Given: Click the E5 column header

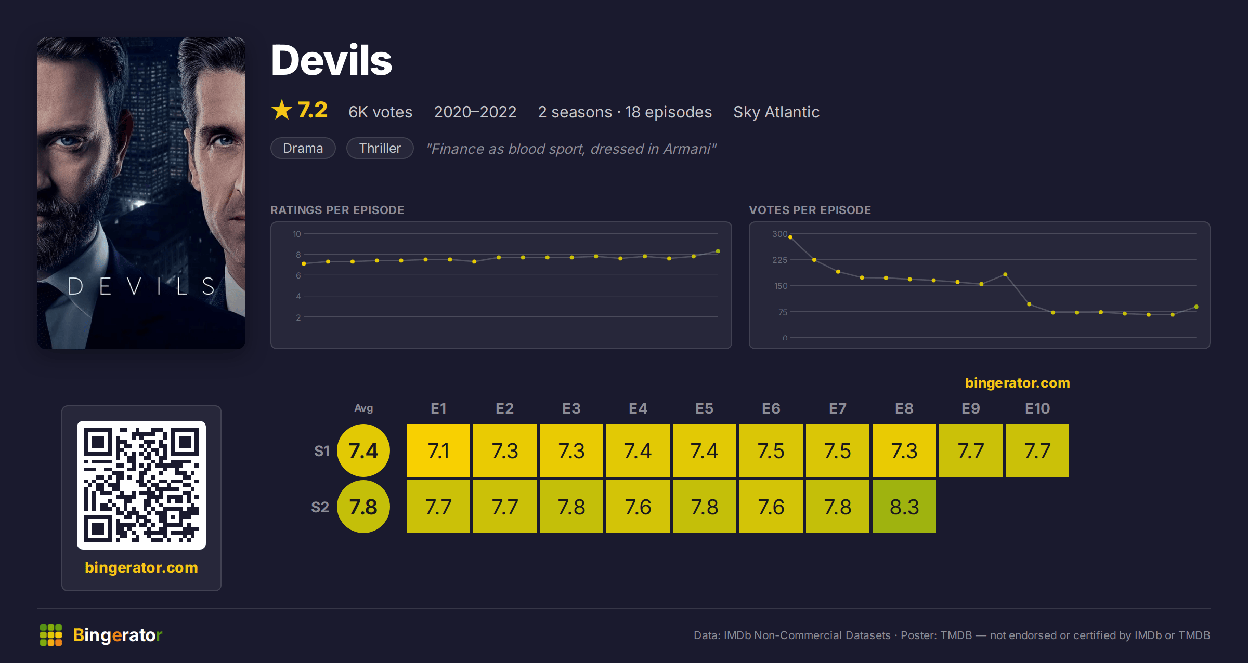Looking at the screenshot, I should pos(705,408).
